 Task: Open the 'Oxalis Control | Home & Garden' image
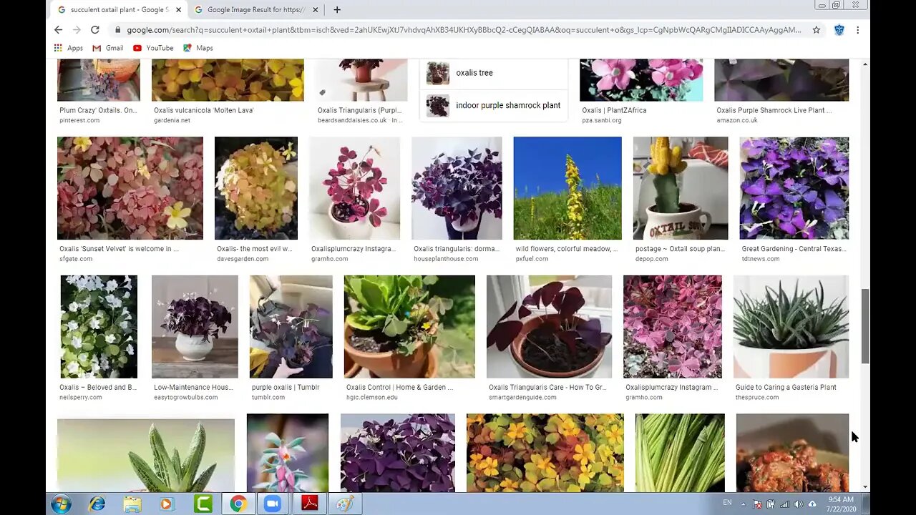click(409, 327)
